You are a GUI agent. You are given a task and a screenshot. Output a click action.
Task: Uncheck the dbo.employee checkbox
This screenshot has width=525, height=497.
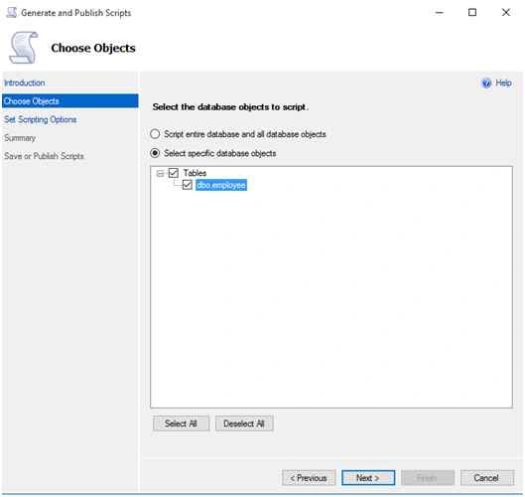coord(188,185)
